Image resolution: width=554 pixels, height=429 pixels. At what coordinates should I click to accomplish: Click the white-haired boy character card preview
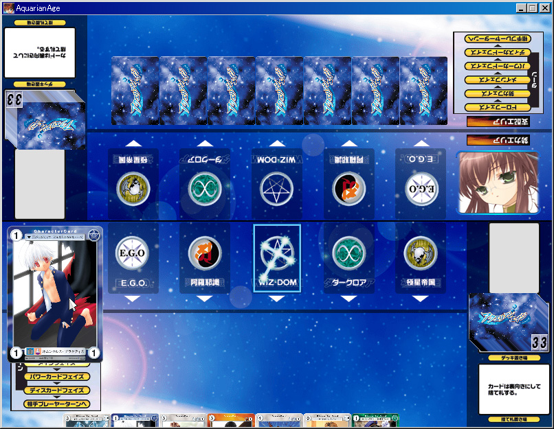tap(55, 294)
